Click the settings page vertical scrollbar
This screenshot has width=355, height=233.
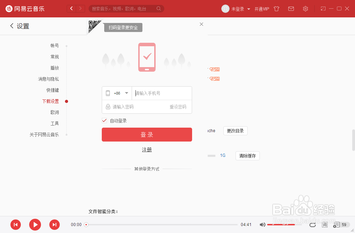pos(353,140)
